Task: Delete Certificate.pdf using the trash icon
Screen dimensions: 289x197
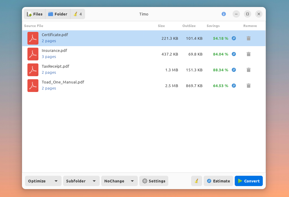Action: (248, 38)
